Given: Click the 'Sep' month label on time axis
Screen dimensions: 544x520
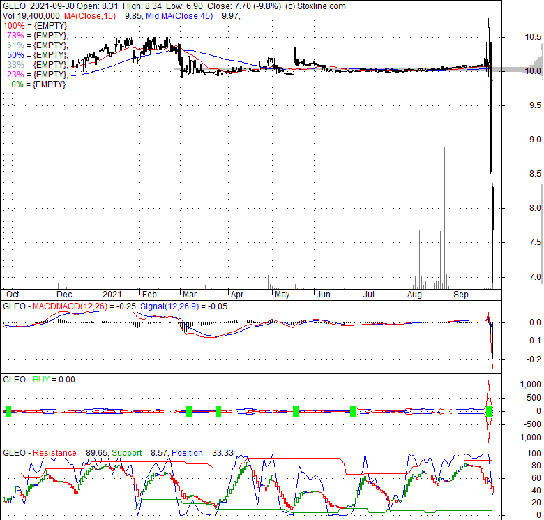Looking at the screenshot, I should (461, 295).
